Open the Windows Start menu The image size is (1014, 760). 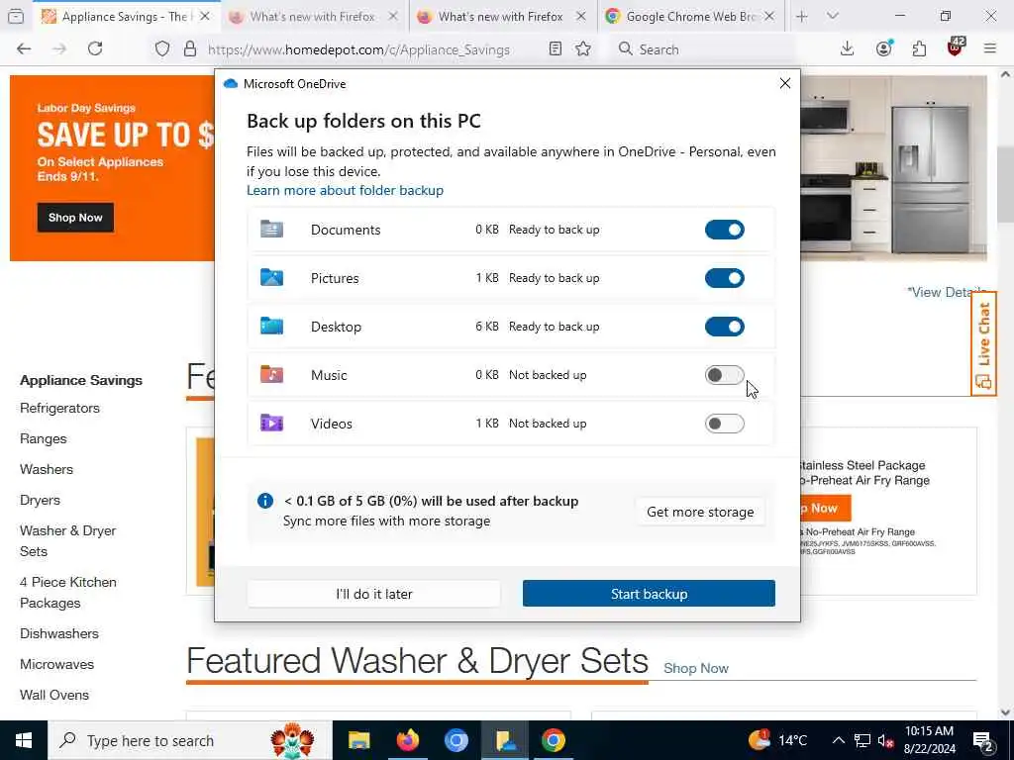tap(24, 740)
